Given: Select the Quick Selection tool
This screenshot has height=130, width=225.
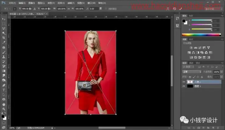Looking at the screenshot, I should click(x=4, y=33).
